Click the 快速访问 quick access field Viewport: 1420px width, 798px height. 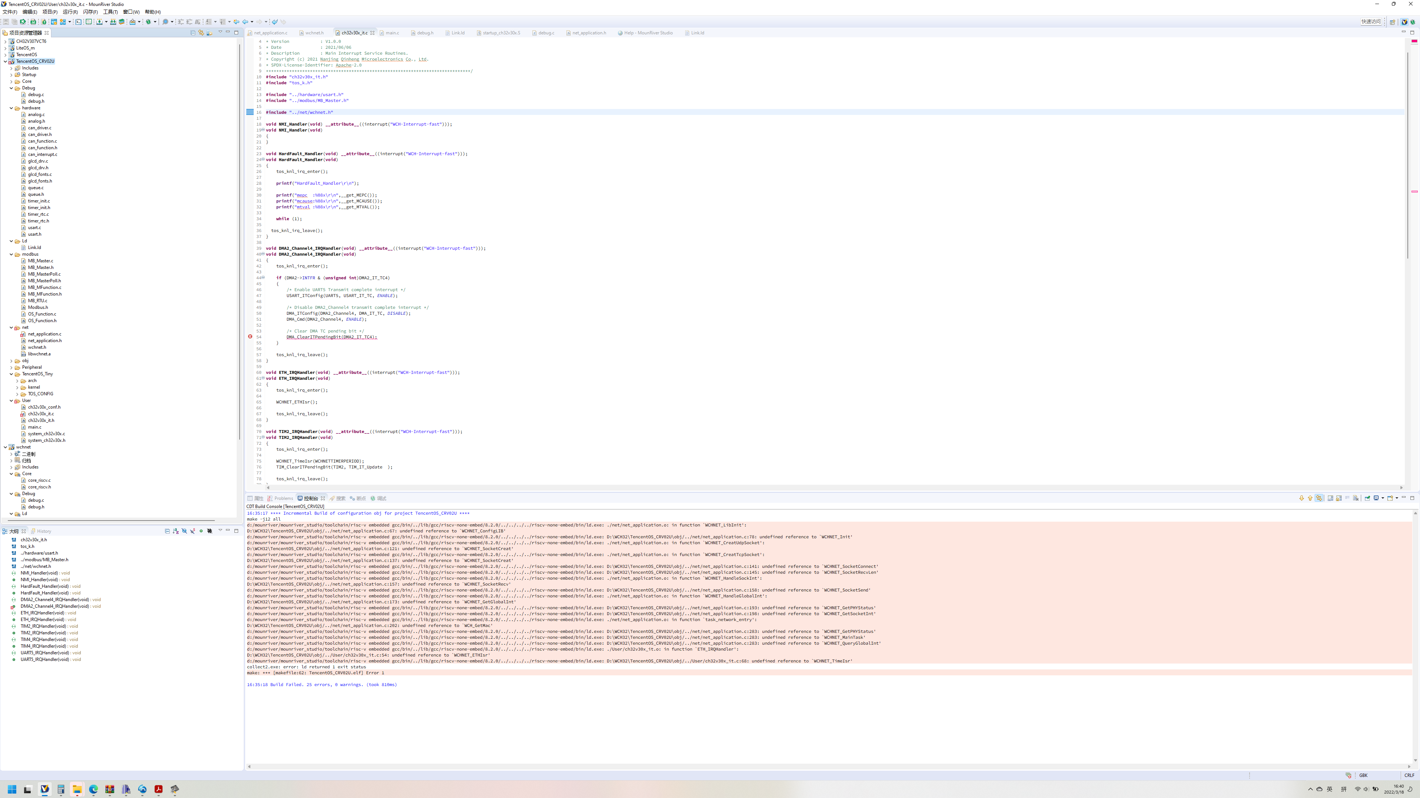click(x=1370, y=22)
